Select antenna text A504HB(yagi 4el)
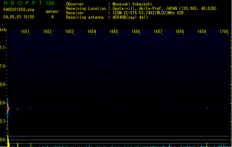Screen dimensions: 232x147 coord(130,17)
